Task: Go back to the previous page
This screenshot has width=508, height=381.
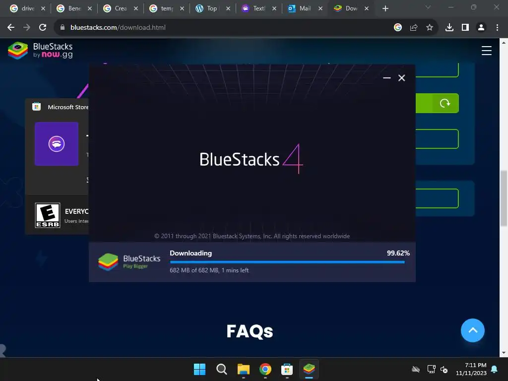Action: [11, 28]
